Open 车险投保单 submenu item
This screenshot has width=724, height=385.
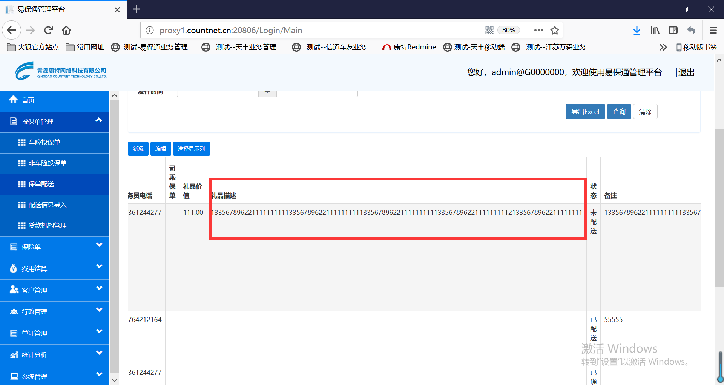(55, 143)
